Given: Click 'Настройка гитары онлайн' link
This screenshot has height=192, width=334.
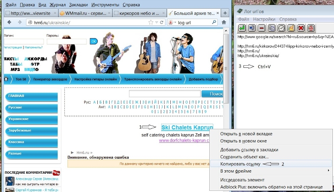Looking at the screenshot, I should 96,79.
